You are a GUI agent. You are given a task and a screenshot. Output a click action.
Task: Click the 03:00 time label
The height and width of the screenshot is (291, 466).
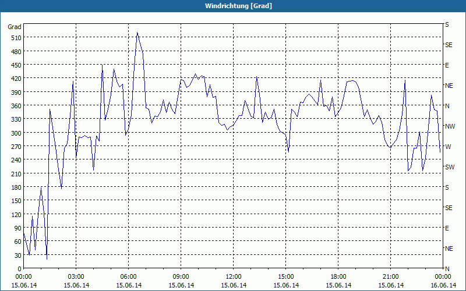76,277
